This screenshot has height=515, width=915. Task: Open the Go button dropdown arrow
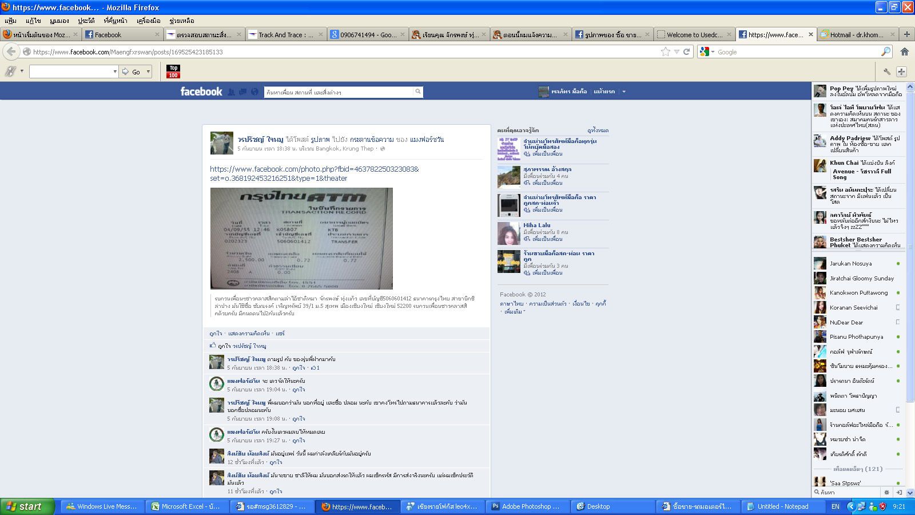coord(149,72)
